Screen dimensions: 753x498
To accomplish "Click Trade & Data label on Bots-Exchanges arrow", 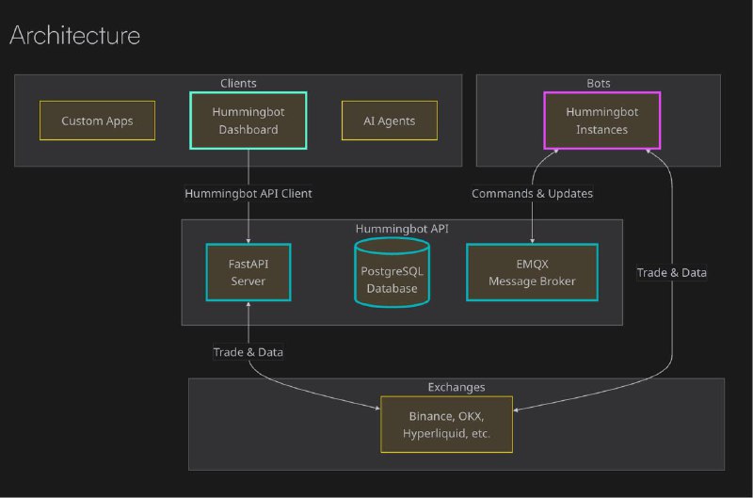I will [672, 272].
